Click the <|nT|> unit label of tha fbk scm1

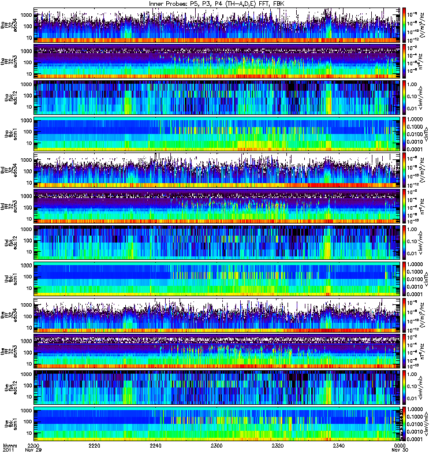tap(426, 134)
